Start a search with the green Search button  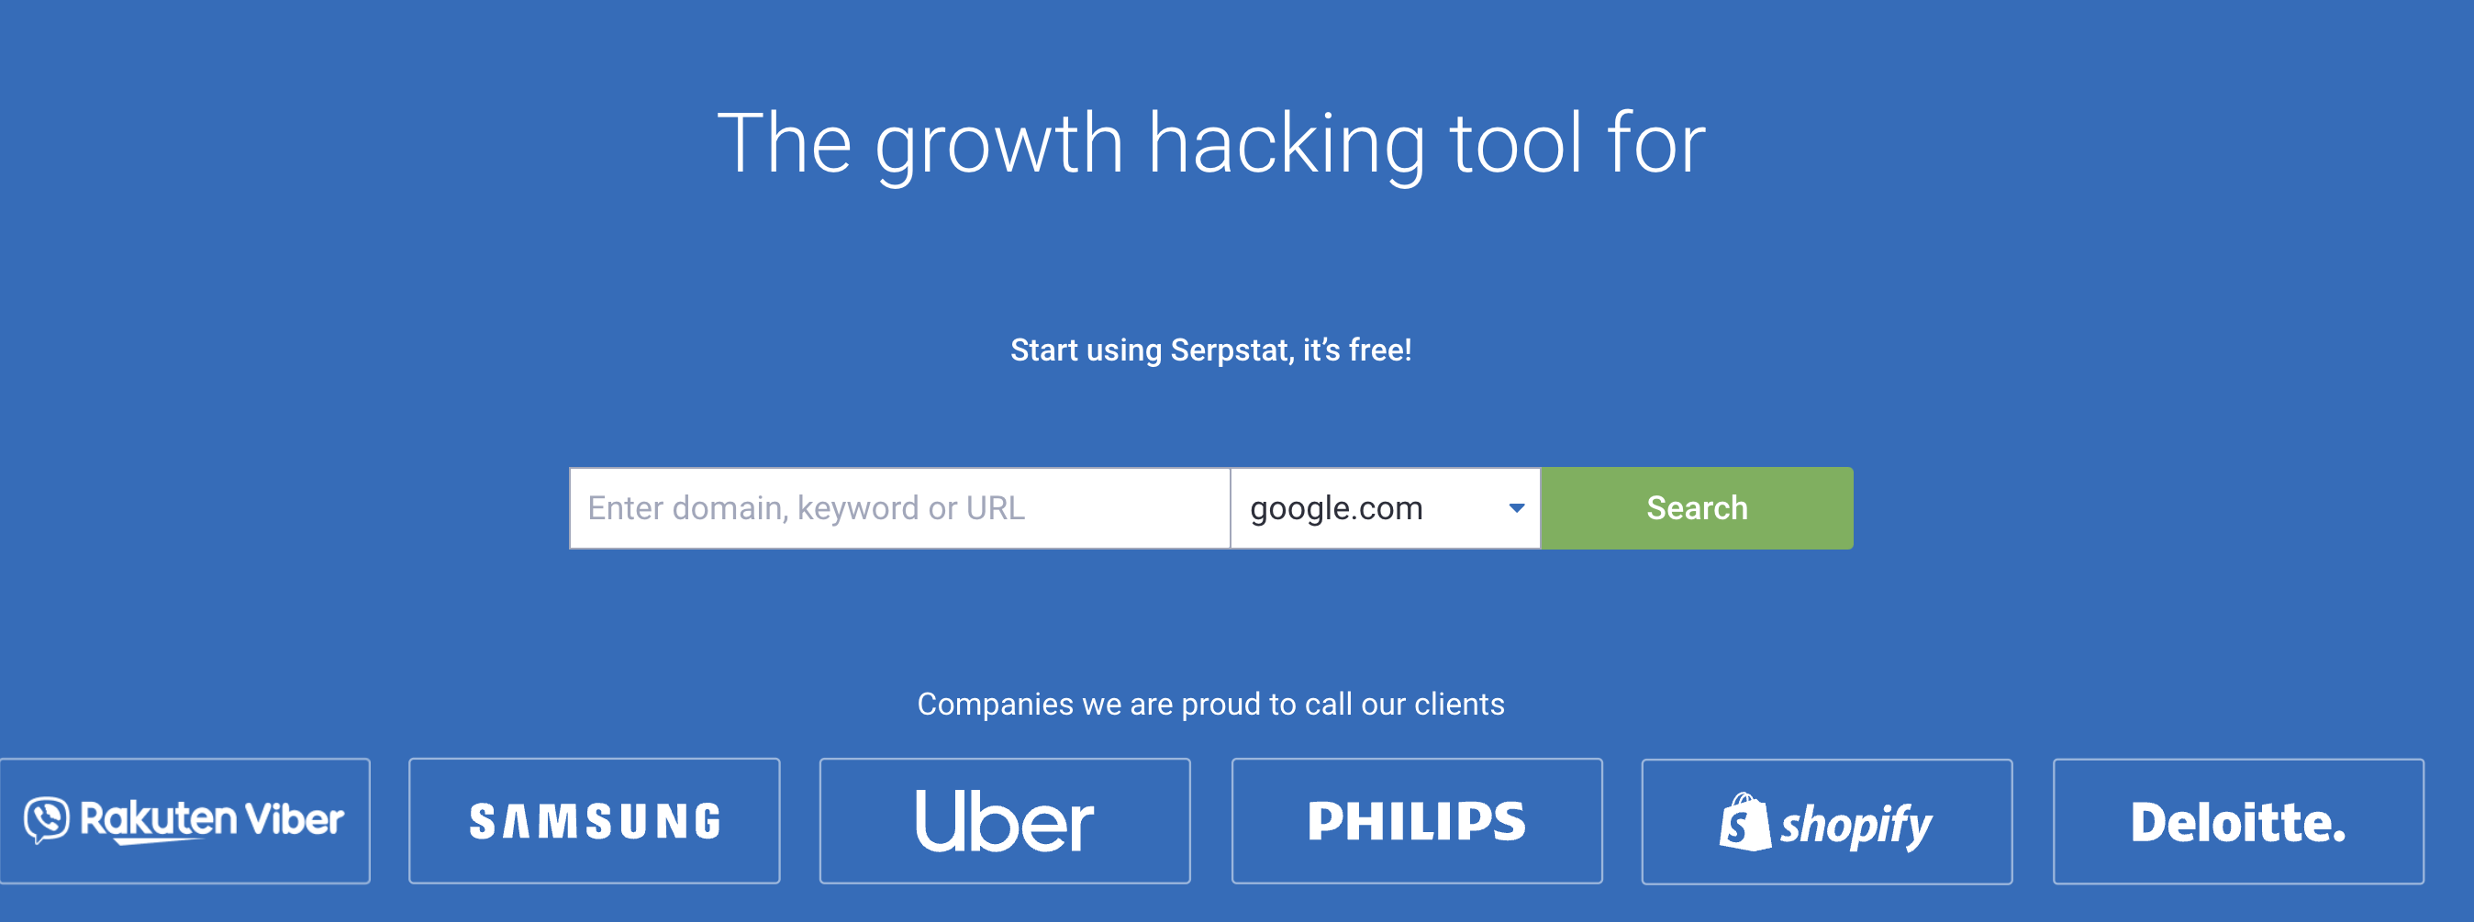(1697, 508)
